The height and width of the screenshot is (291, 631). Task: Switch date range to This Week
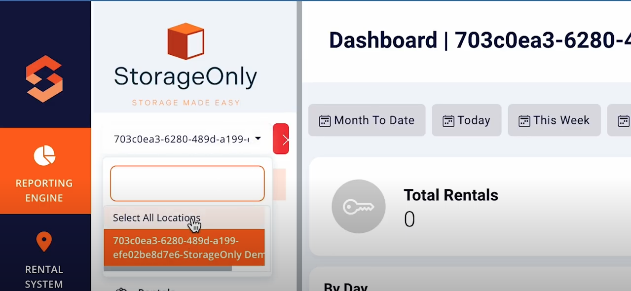coord(554,120)
